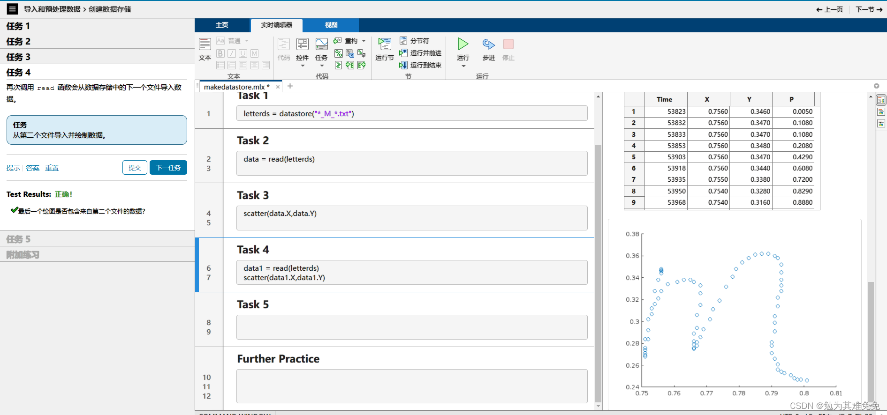The width and height of the screenshot is (887, 415).
Task: Collapse 任务 4 section
Action: coord(97,72)
